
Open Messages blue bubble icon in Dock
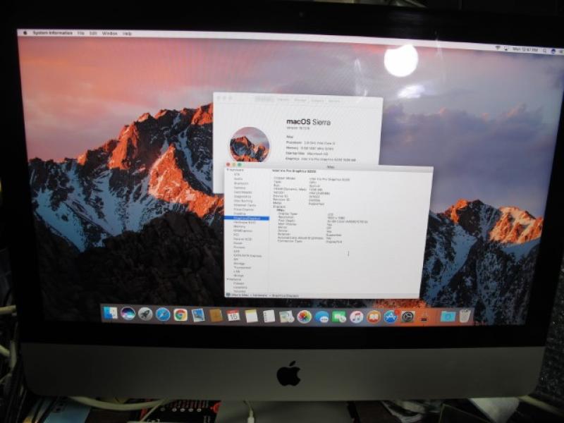point(321,317)
